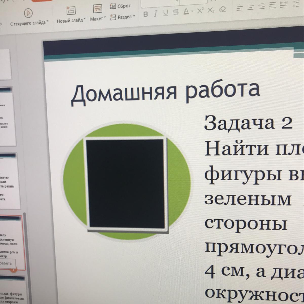This screenshot has width=304, height=304.
Task: Select the black rectangle shape on slide
Action: (126, 184)
